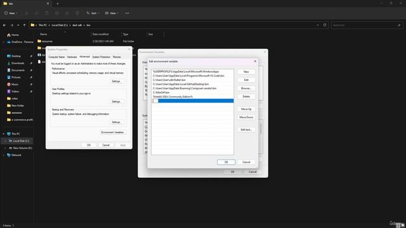Click Move Up button
Viewport: 406px width, 228px height.
(246, 109)
